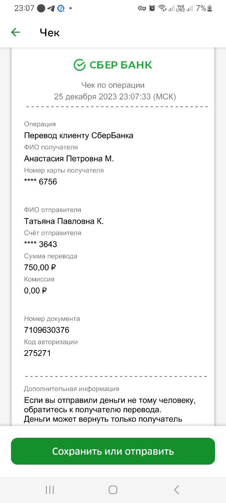226x503 pixels.
Task: Tap the status bar clock 23:07
Action: (24, 8)
